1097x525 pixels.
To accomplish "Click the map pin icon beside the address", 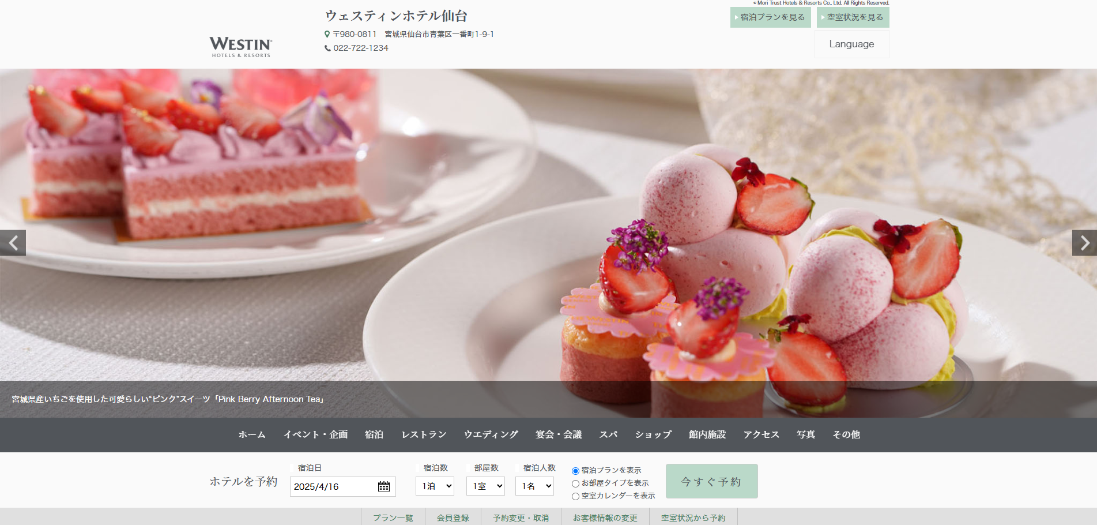I will (327, 34).
